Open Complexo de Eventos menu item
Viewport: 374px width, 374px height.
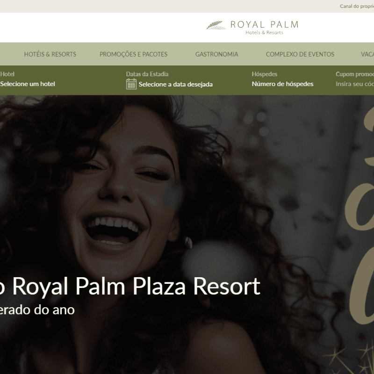(300, 54)
